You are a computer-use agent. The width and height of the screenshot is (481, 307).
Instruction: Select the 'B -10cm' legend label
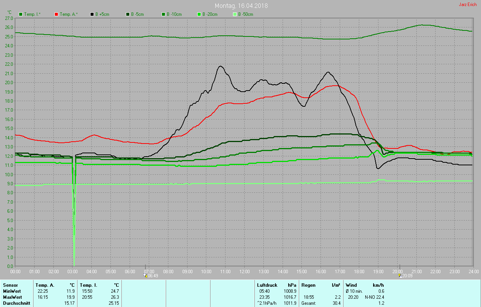[174, 14]
